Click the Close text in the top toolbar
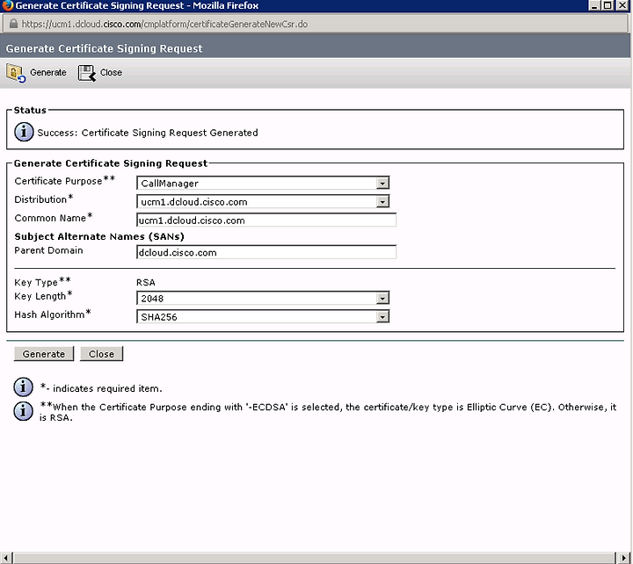The height and width of the screenshot is (564, 633). click(x=111, y=73)
